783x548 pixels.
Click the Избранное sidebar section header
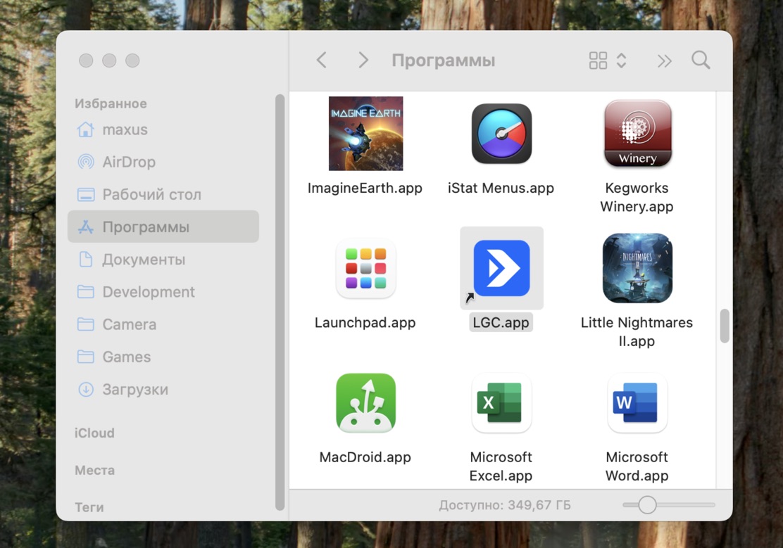[111, 103]
